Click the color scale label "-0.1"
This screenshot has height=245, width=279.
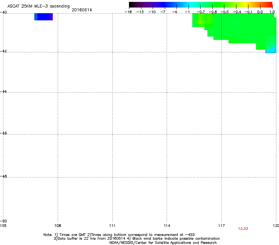coord(249,12)
